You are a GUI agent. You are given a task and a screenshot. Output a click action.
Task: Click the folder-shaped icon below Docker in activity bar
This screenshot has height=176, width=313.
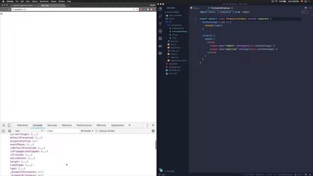pos(160,53)
